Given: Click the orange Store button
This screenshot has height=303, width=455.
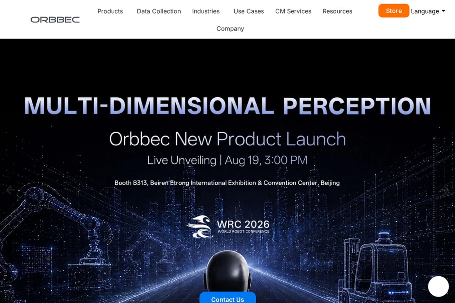Looking at the screenshot, I should click(394, 11).
